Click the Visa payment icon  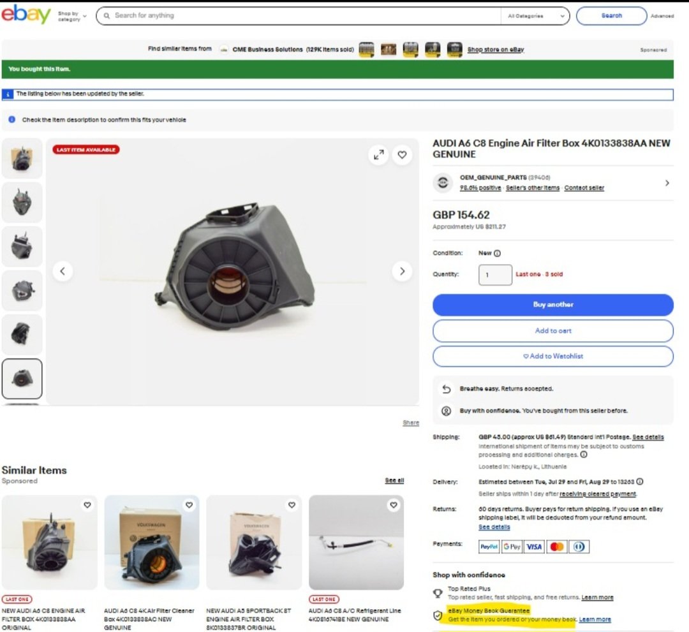[x=535, y=547]
